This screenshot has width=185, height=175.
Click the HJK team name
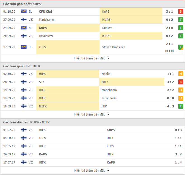104,106
